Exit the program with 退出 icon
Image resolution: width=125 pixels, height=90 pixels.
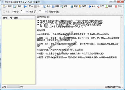[x=116, y=6]
